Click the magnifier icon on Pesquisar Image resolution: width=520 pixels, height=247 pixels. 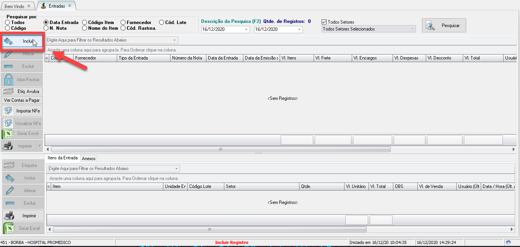tap(430, 26)
